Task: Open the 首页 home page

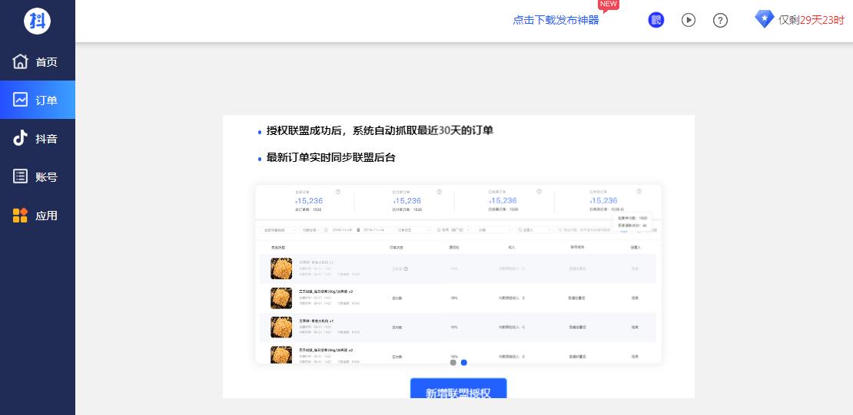Action: (38, 61)
